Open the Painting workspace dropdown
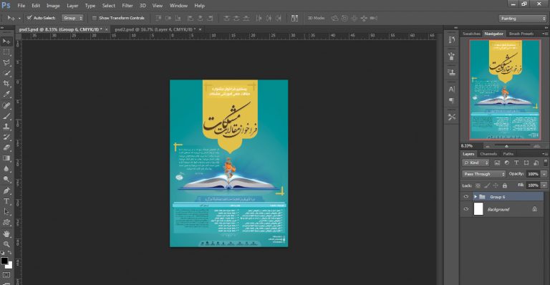 (523, 18)
